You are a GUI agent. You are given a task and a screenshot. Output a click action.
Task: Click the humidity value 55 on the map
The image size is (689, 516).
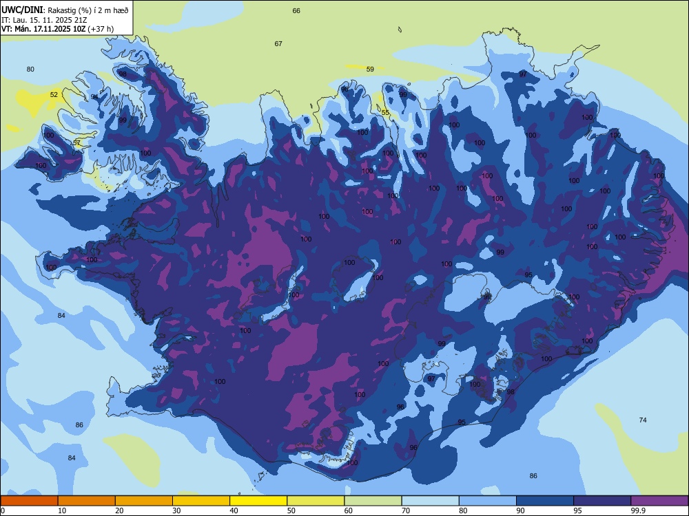coord(385,112)
